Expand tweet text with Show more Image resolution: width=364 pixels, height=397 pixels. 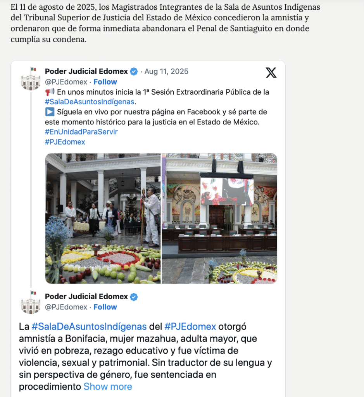click(108, 387)
